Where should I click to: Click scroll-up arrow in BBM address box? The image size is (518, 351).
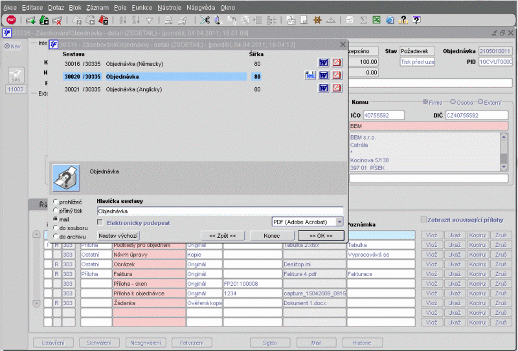point(504,136)
